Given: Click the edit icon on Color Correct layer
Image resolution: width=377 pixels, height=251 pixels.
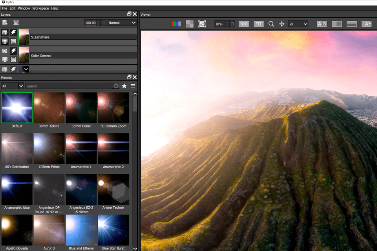Looking at the screenshot, I should coord(5,51).
